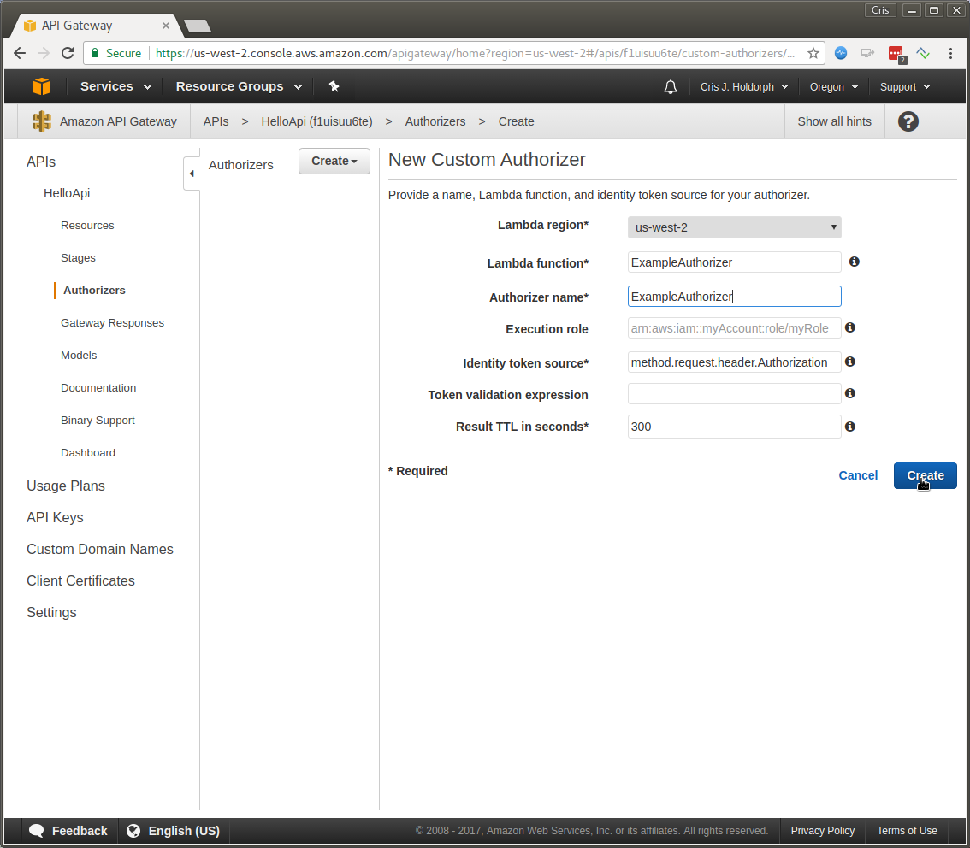Show info for Token validation expression
Viewport: 970px width, 848px height.
850,393
